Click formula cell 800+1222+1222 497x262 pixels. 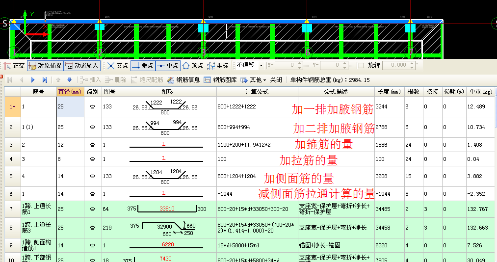coord(257,107)
